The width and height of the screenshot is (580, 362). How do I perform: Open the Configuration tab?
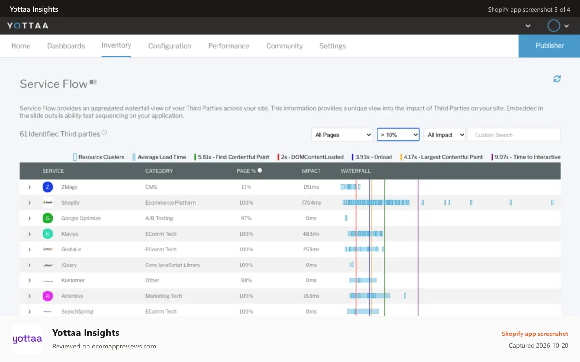tap(170, 46)
